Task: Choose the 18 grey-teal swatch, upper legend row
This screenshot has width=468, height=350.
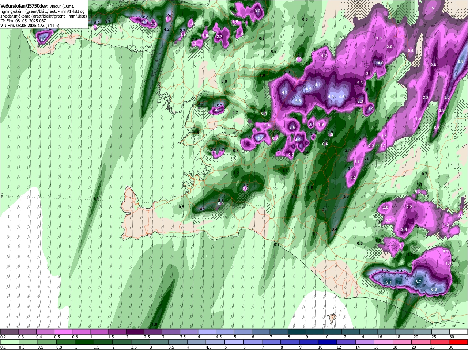Action: pyautogui.click(x=405, y=331)
